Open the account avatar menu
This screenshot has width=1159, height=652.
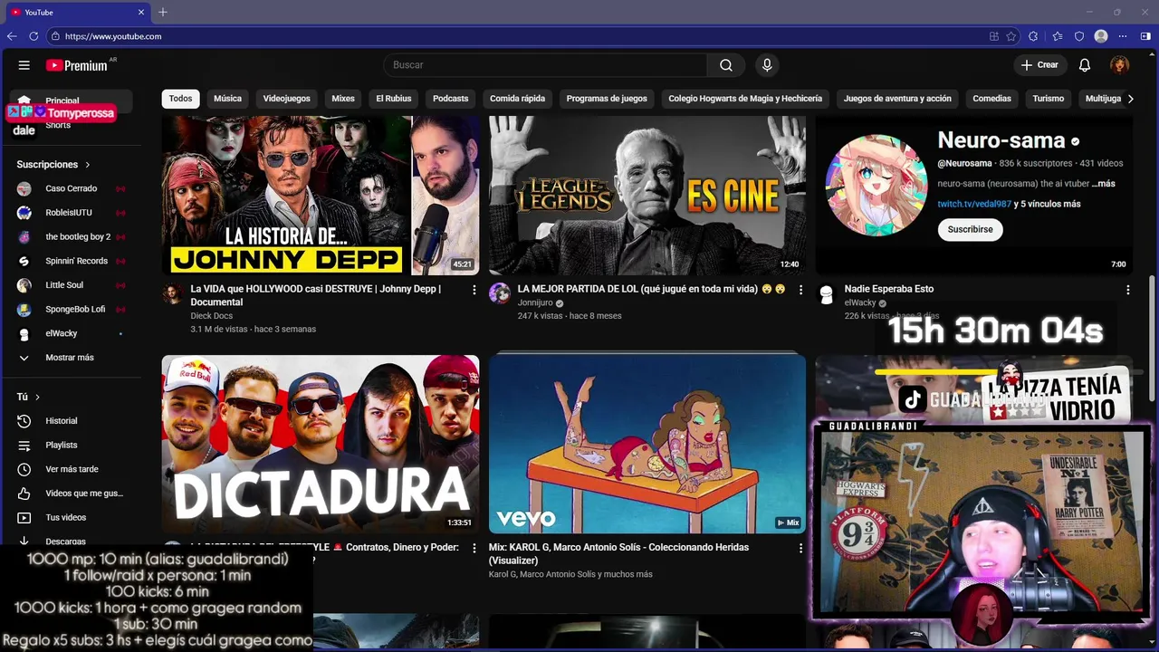1120,65
